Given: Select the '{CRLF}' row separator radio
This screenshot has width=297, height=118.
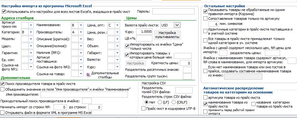Looking at the screenshot, I should pyautogui.click(x=173, y=102).
